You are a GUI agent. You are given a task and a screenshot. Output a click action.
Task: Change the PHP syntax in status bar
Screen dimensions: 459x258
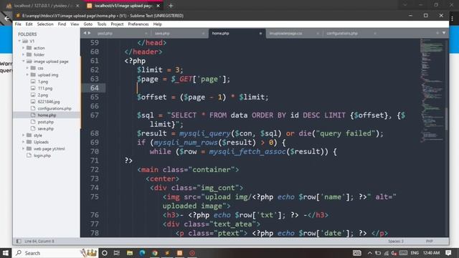pyautogui.click(x=429, y=242)
